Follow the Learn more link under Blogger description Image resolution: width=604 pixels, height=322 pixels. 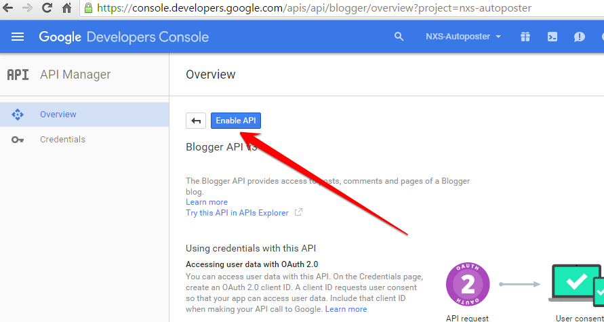[x=207, y=202]
